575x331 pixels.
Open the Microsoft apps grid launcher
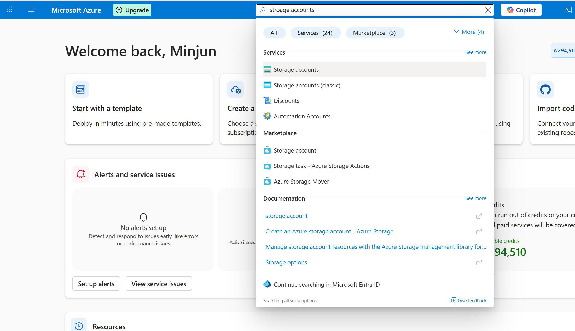pyautogui.click(x=9, y=10)
